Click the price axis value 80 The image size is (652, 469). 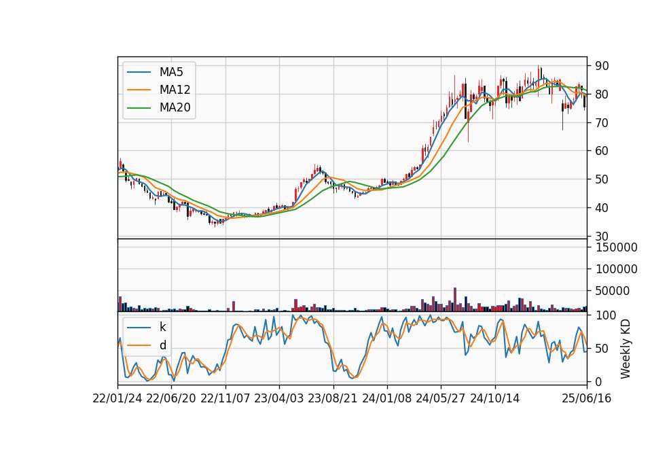point(602,94)
